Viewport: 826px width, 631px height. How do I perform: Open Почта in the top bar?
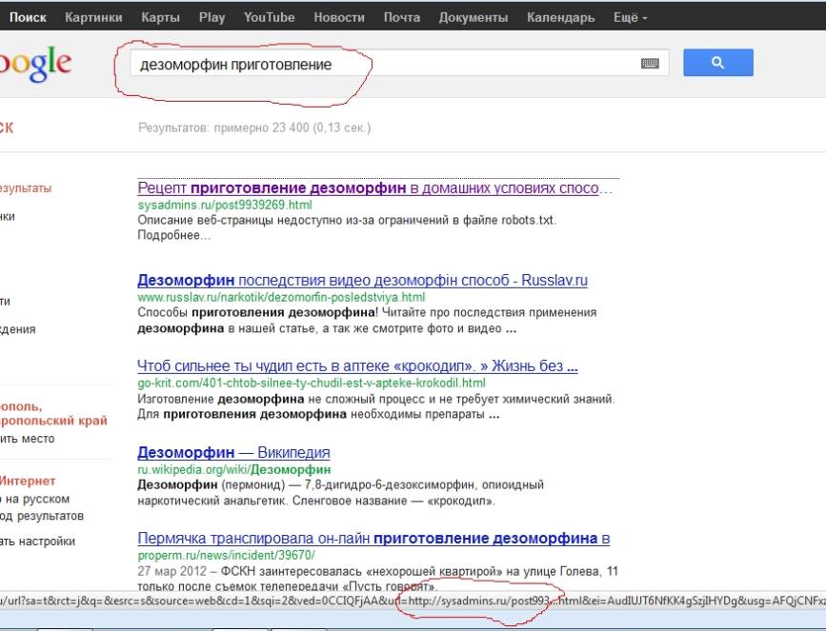click(x=401, y=17)
